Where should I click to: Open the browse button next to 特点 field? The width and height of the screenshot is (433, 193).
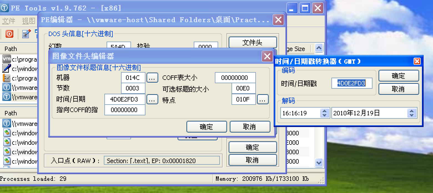click(x=262, y=99)
